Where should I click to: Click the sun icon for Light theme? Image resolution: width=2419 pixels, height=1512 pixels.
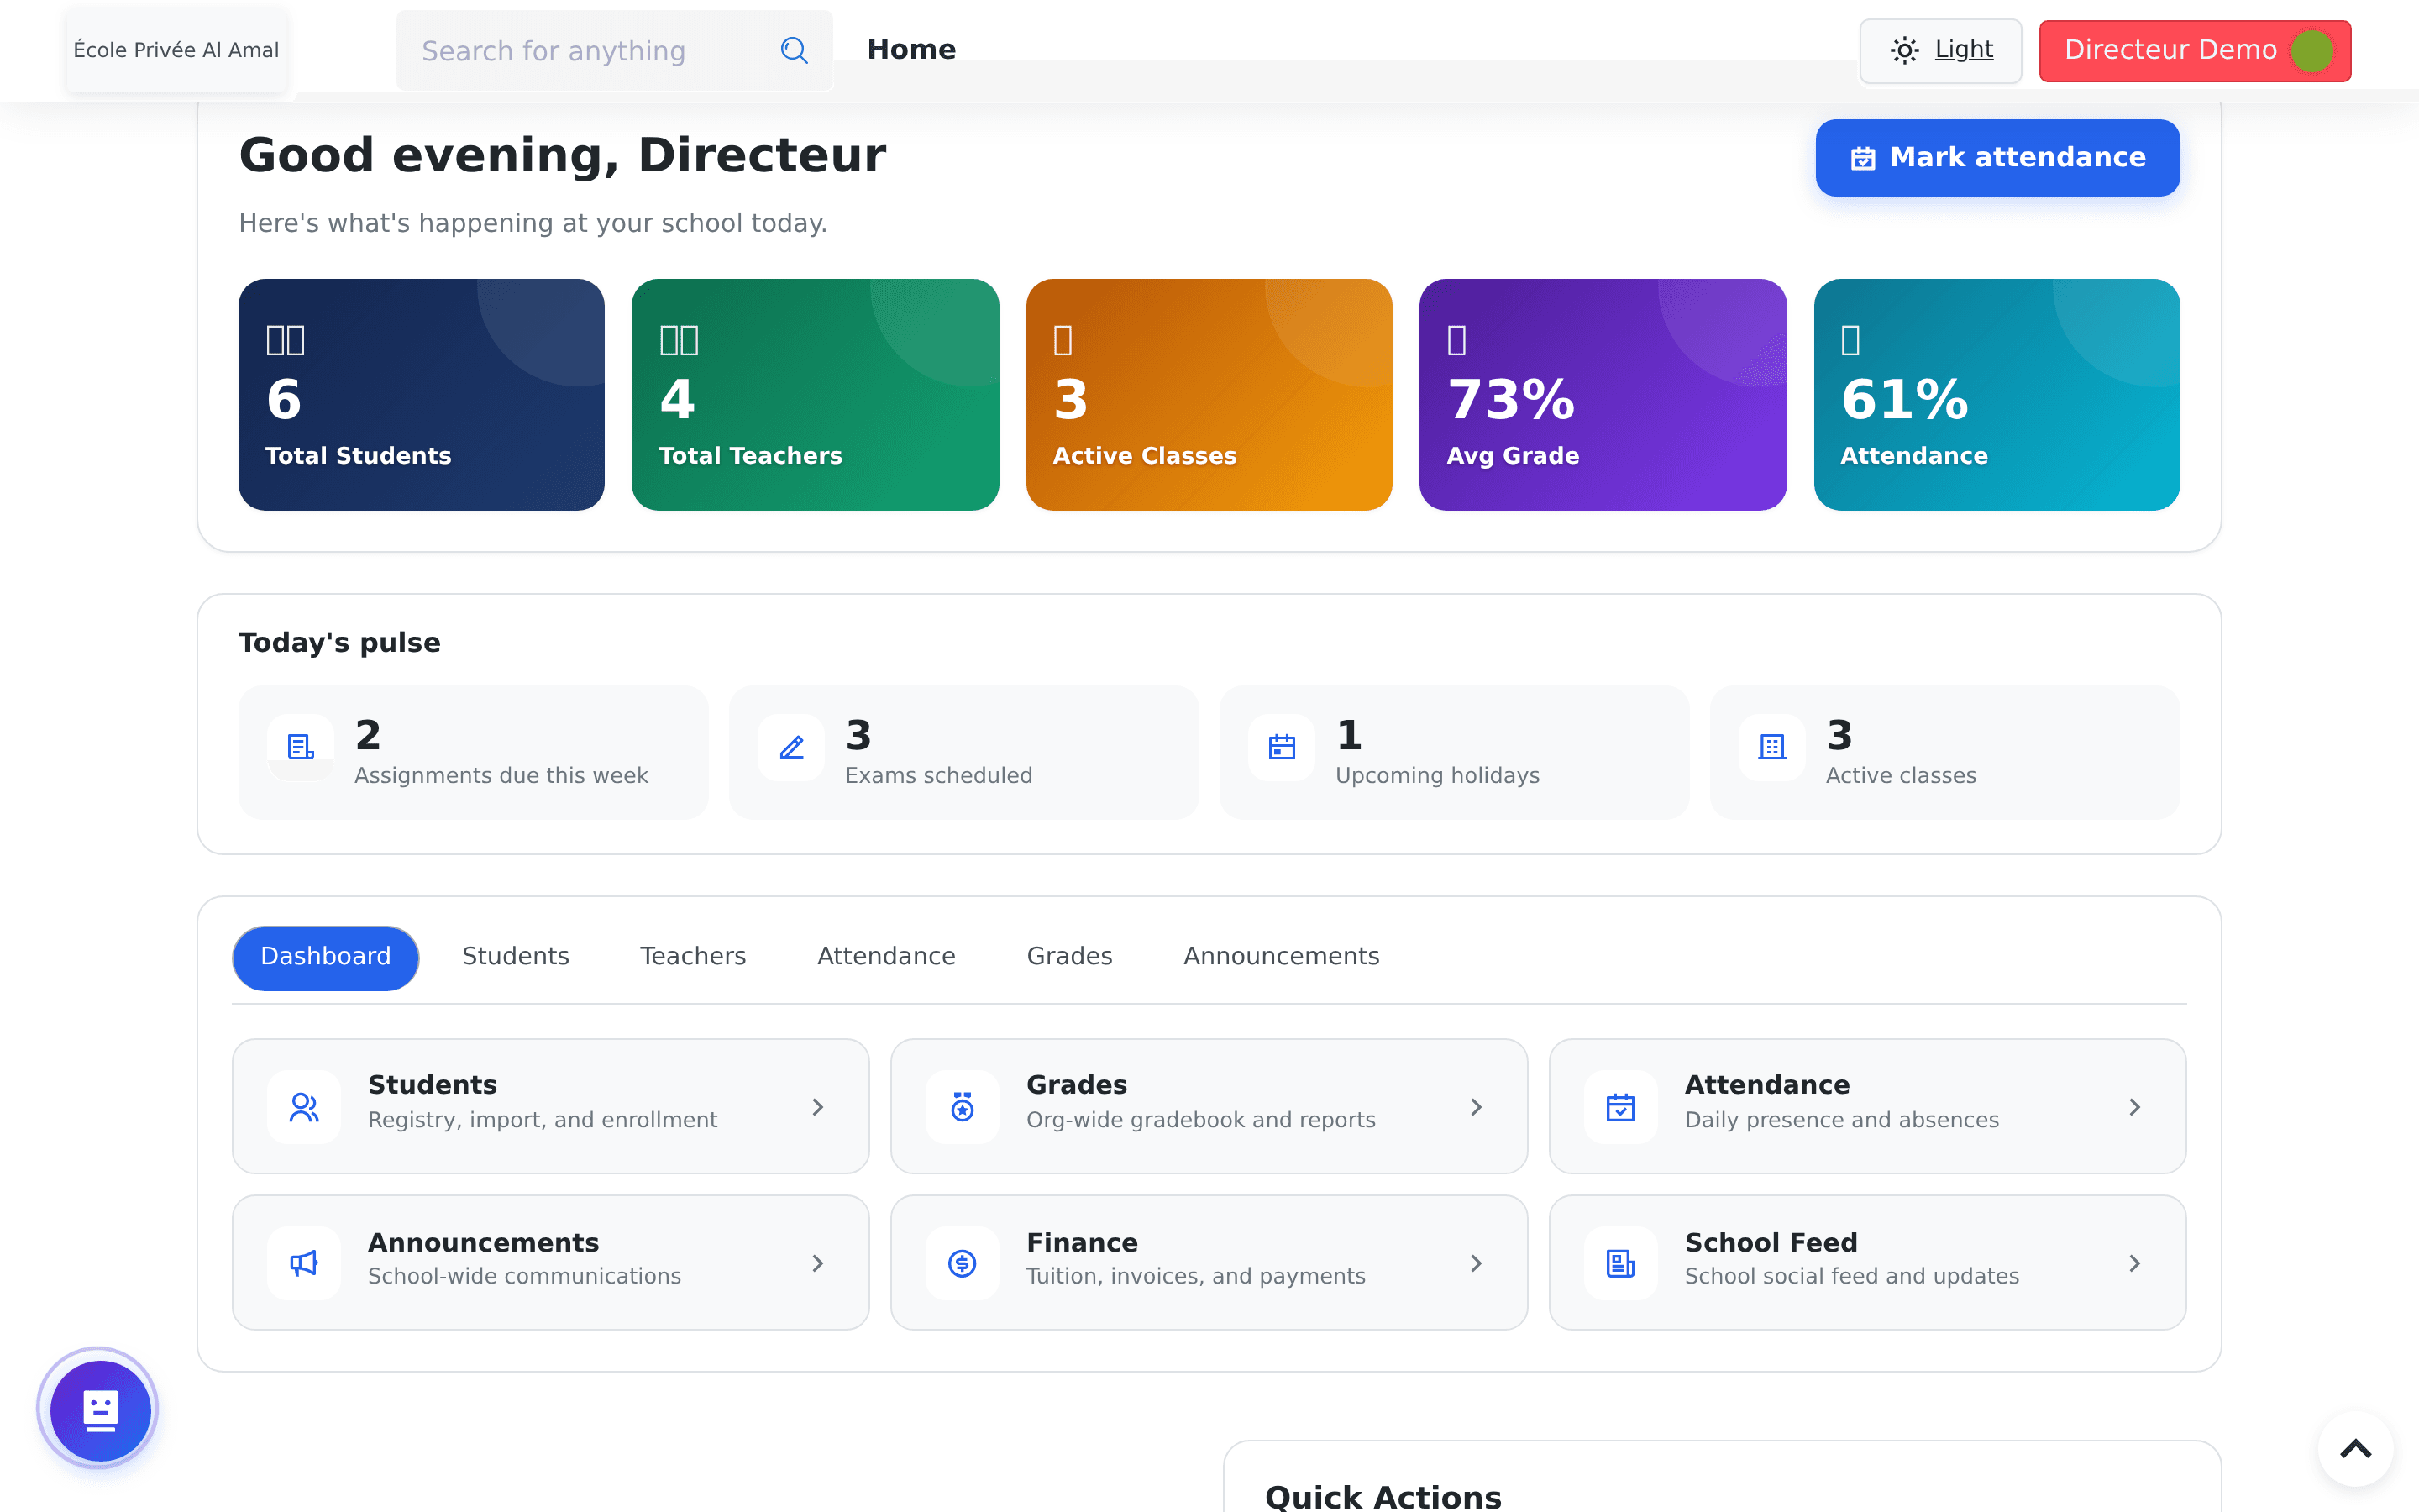click(1904, 50)
